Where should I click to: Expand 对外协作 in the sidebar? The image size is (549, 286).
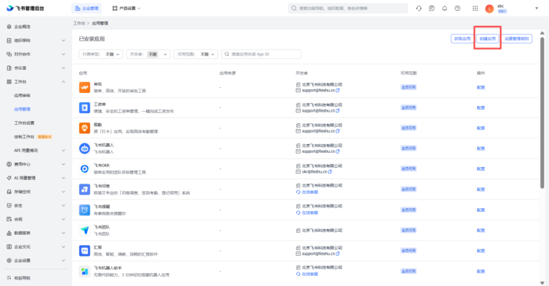coord(63,54)
